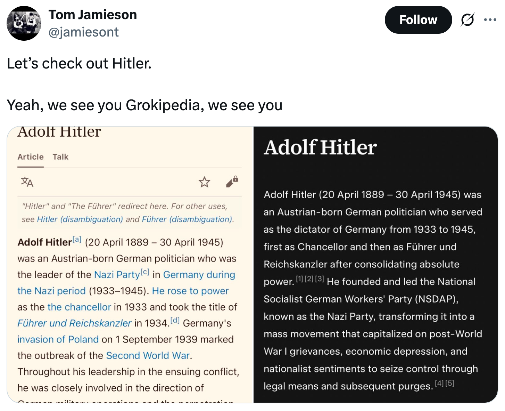The width and height of the screenshot is (505, 411).
Task: Open the Hitler (disambiguation) link
Action: tap(80, 219)
